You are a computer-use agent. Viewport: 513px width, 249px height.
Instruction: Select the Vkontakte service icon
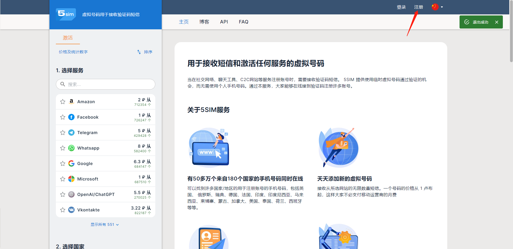71,210
